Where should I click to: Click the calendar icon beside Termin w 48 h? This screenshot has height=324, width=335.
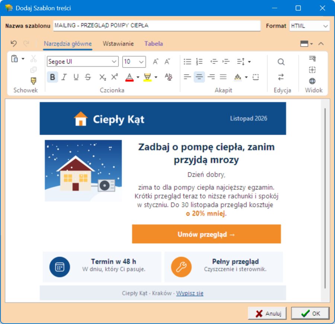[x=60, y=267]
